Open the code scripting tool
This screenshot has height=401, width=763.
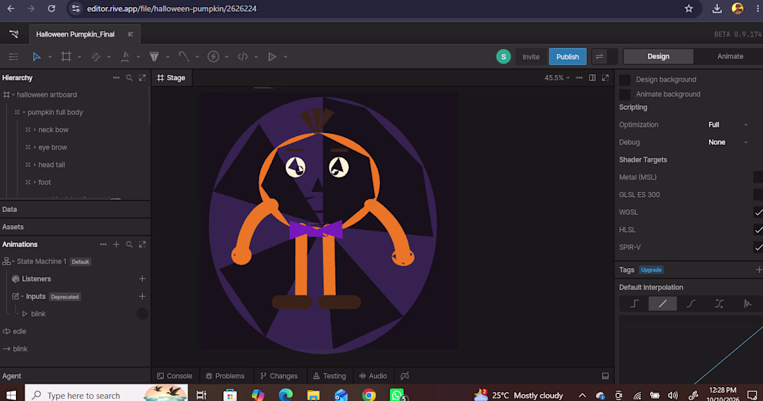point(243,57)
